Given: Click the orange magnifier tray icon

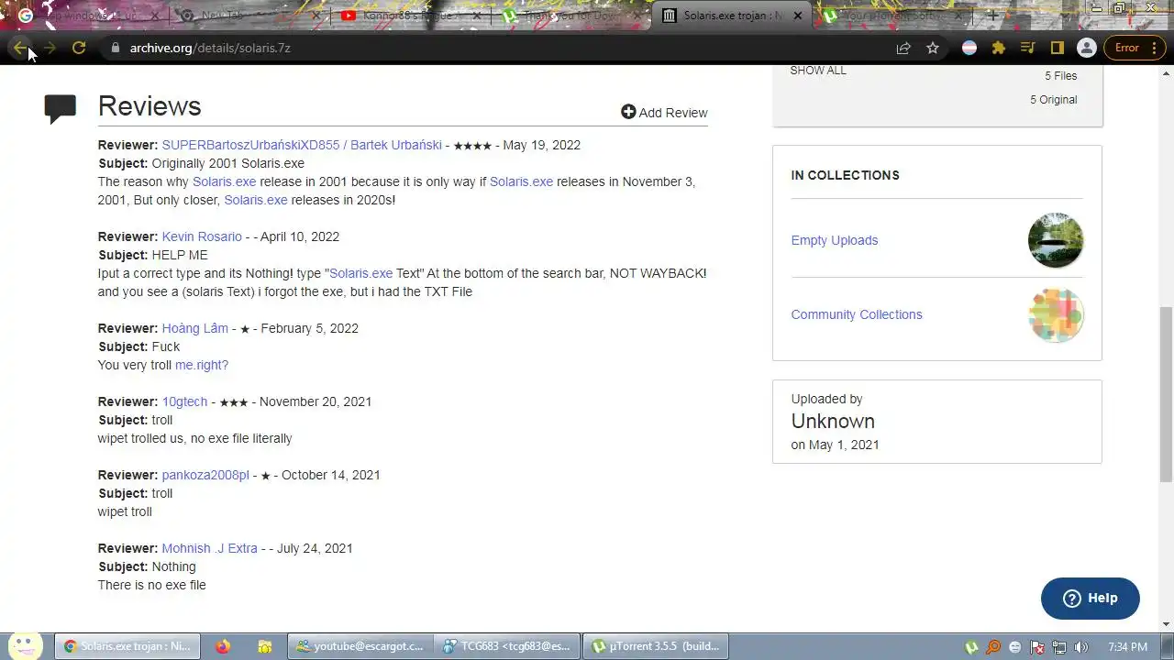Looking at the screenshot, I should pos(993,647).
